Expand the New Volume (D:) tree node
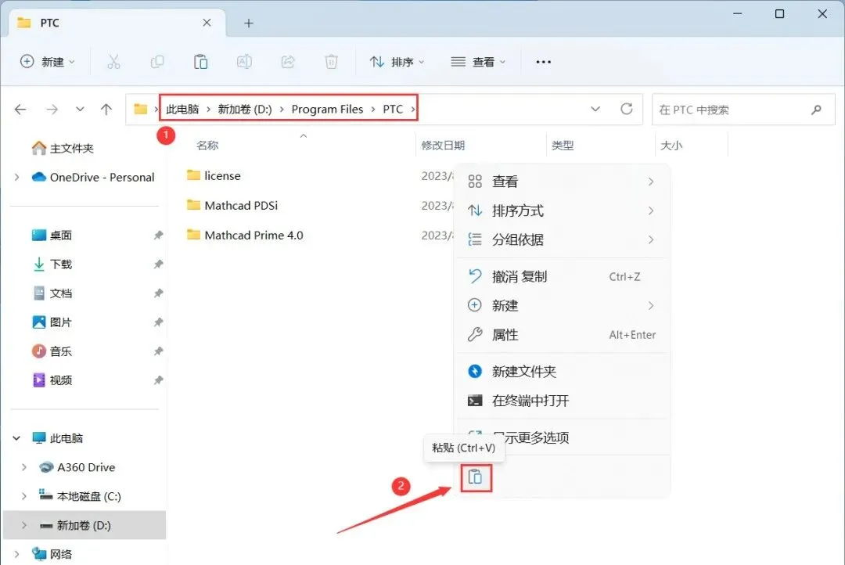This screenshot has width=845, height=565. pos(23,525)
